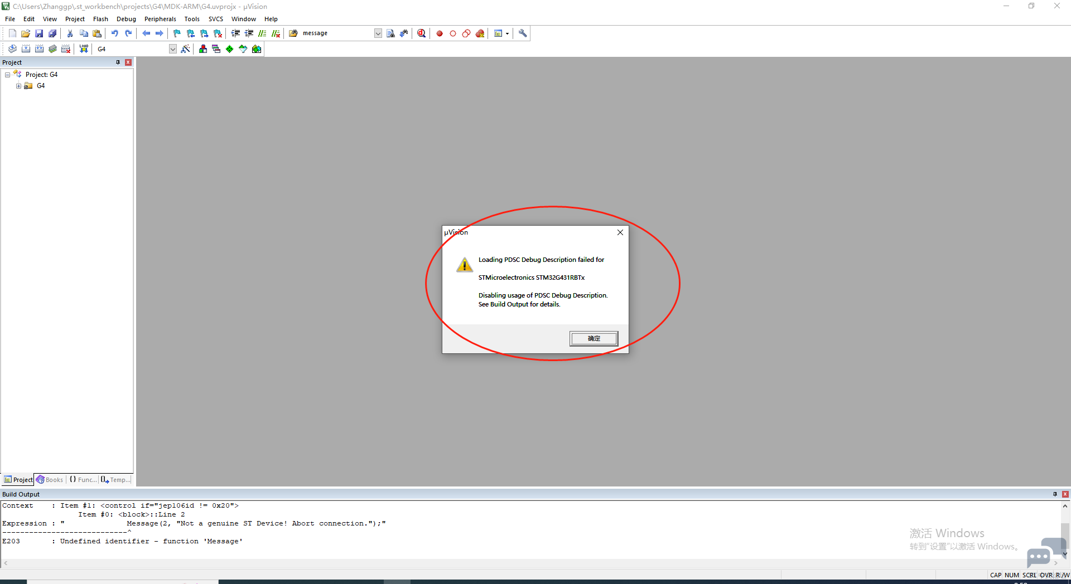This screenshot has height=584, width=1071.
Task: Open the Tools menu
Action: pos(192,19)
